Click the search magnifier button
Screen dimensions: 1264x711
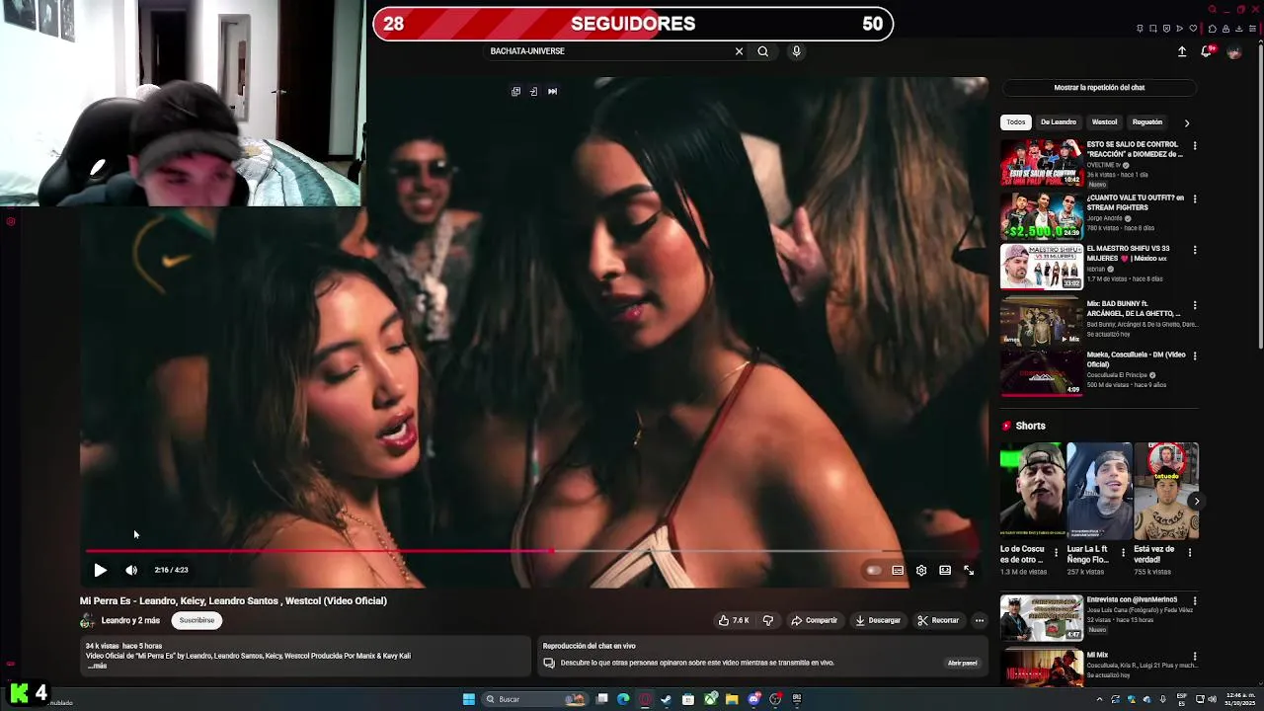coord(762,51)
